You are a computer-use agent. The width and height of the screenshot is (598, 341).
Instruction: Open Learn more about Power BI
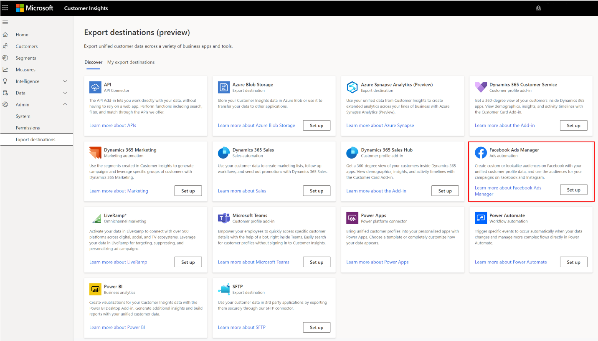117,327
